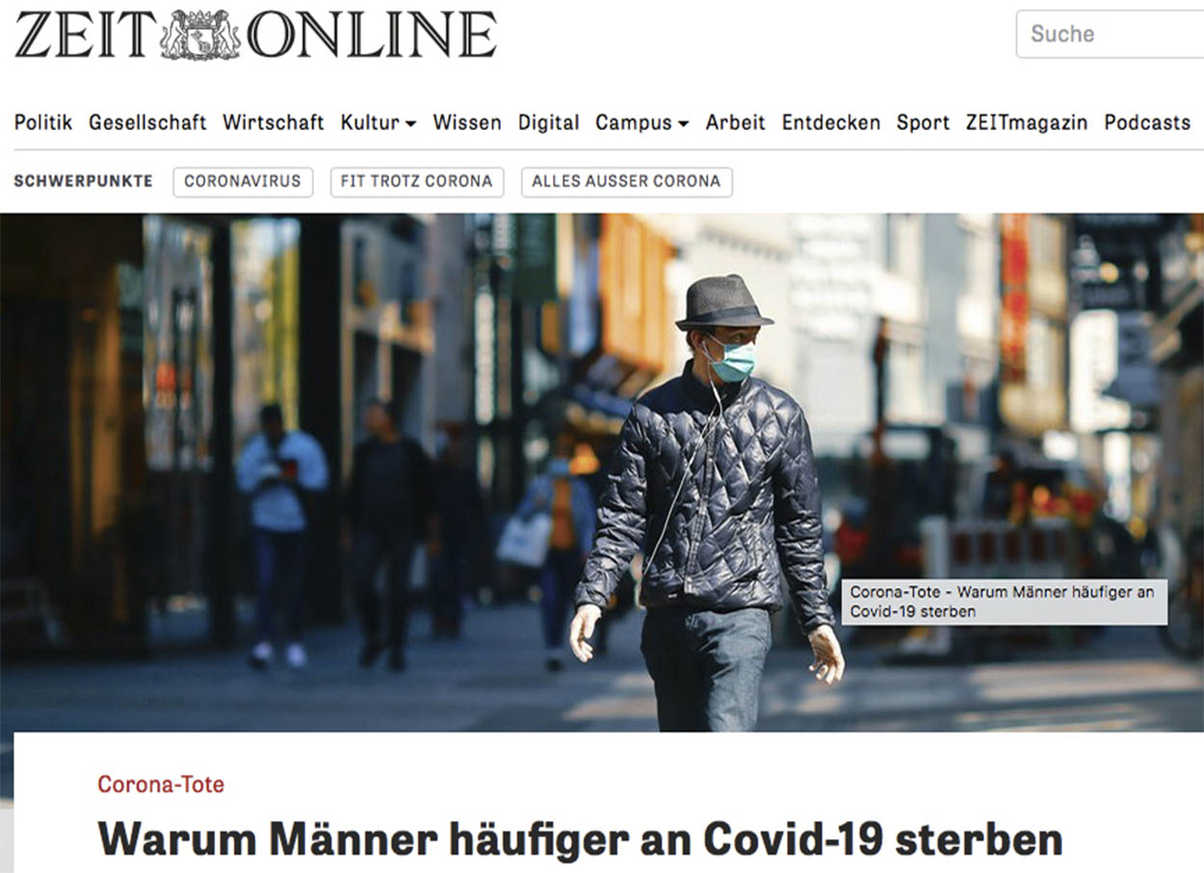Go to the Wirtschaft section
The image size is (1204, 873).
[x=274, y=122]
